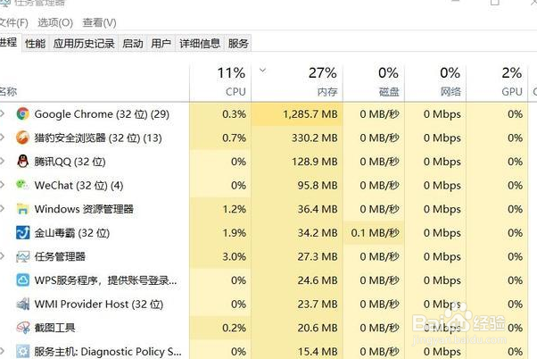The width and height of the screenshot is (537, 359).
Task: Open the 文件(F) menu
Action: point(13,22)
